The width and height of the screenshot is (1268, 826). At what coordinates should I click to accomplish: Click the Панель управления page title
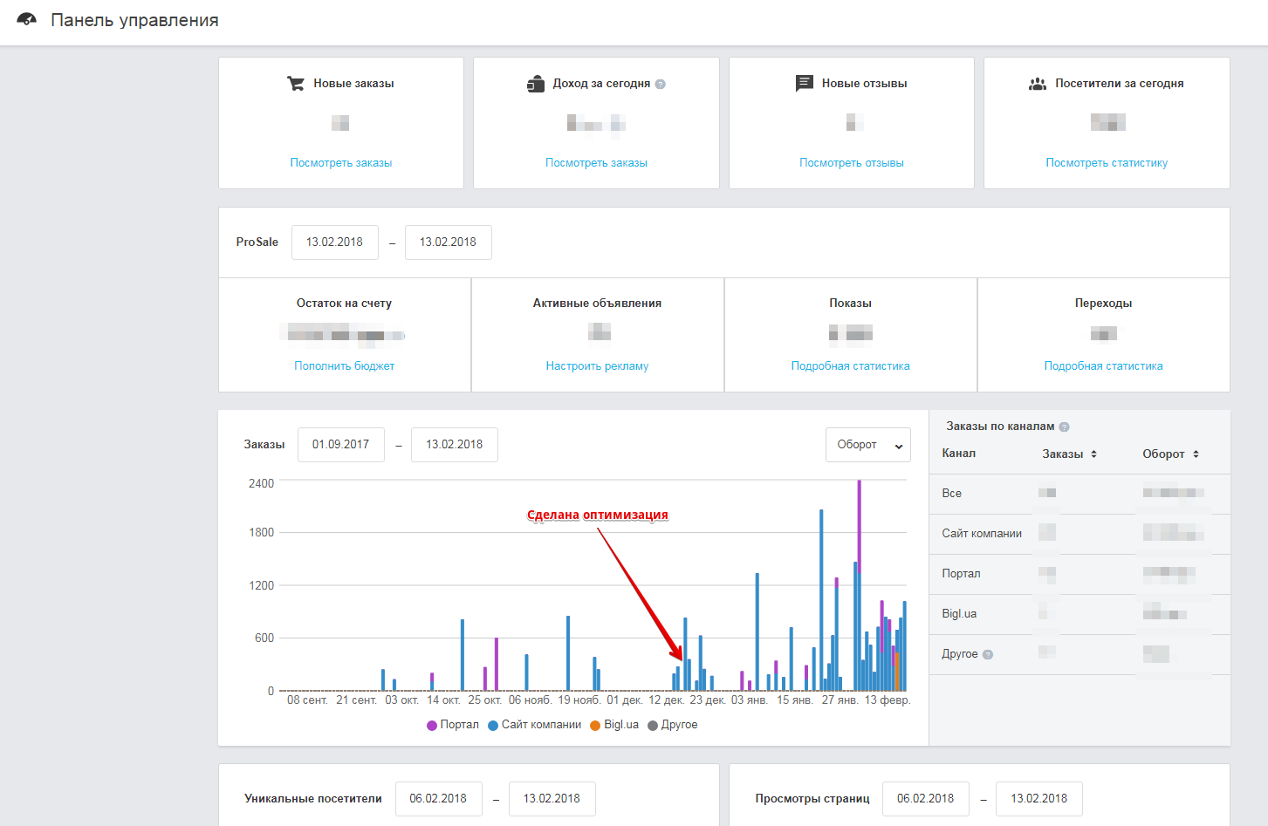coord(134,20)
